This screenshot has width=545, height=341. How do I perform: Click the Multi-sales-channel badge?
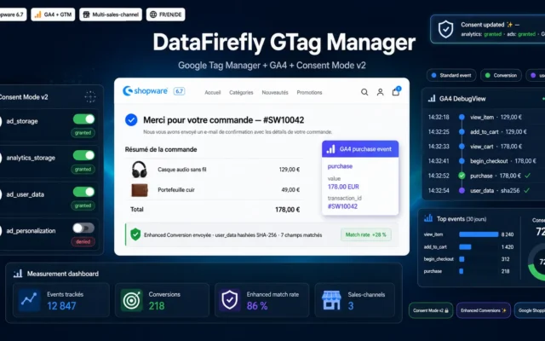pyautogui.click(x=111, y=14)
